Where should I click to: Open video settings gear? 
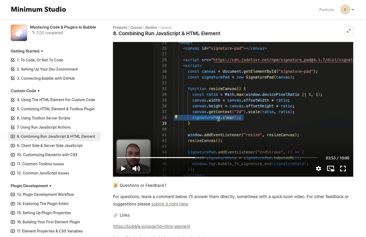click(318, 168)
